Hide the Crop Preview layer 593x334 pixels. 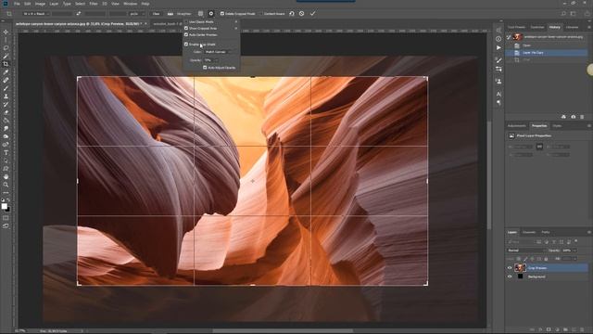510,268
